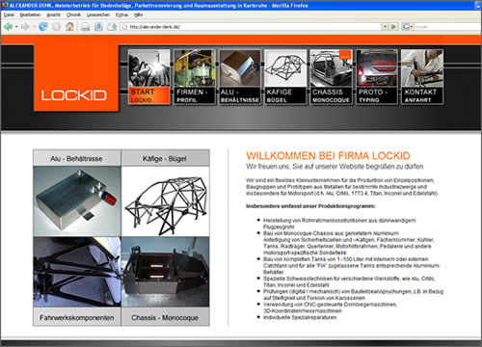Click the Käfige - Bügel heading button

pyautogui.click(x=165, y=158)
